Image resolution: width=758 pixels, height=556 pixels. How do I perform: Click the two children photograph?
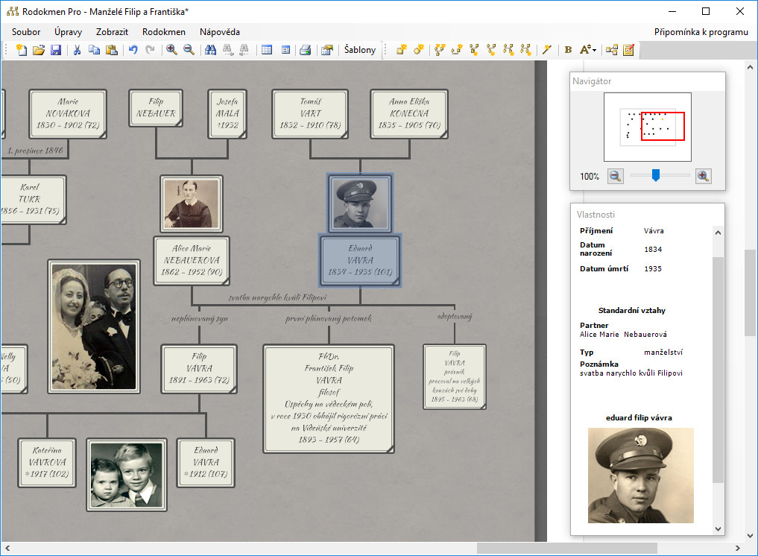tap(127, 475)
